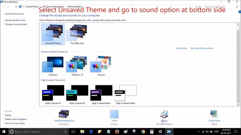Screen dimensions: 241x135
Task: Open Calculator from taskbar
Action: coord(152,132)
